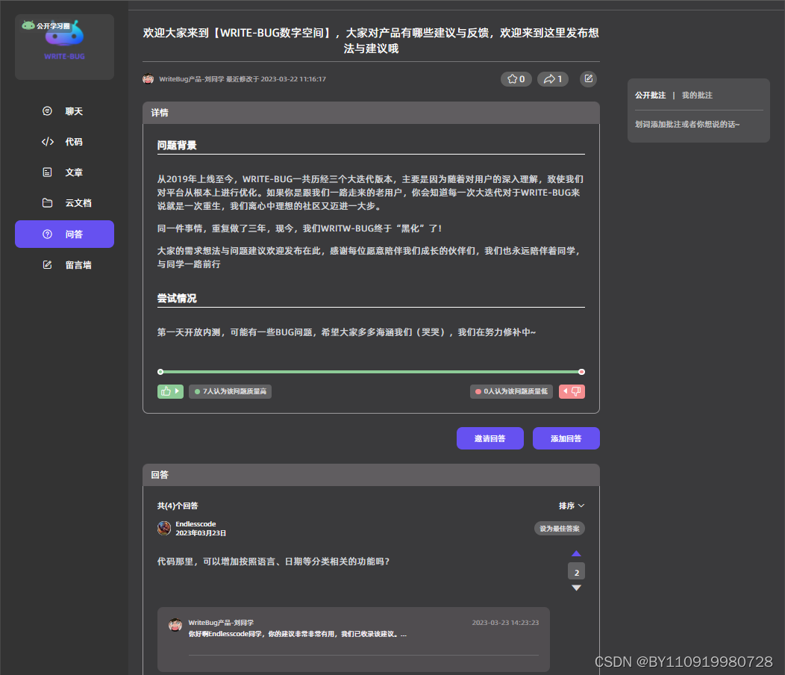This screenshot has width=785, height=675.
Task: Click the answer text 代码那里，可以增加按照语言
Action: click(273, 562)
